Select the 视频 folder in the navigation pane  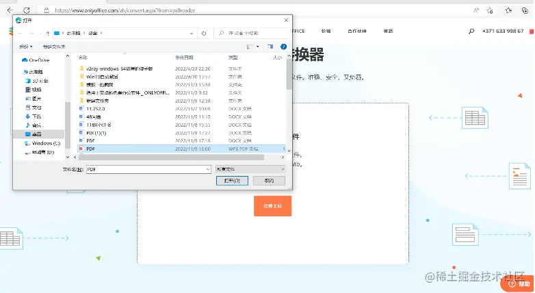(x=34, y=90)
